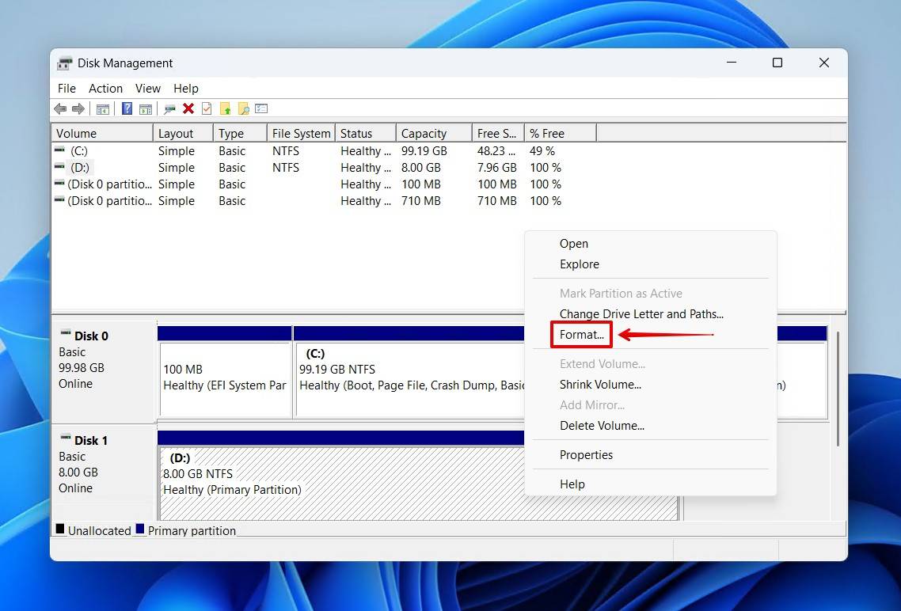Open the Action menu
The height and width of the screenshot is (611, 901).
pos(105,88)
